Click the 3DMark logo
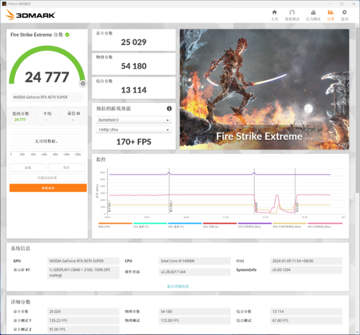The height and width of the screenshot is (335, 360). pos(30,15)
